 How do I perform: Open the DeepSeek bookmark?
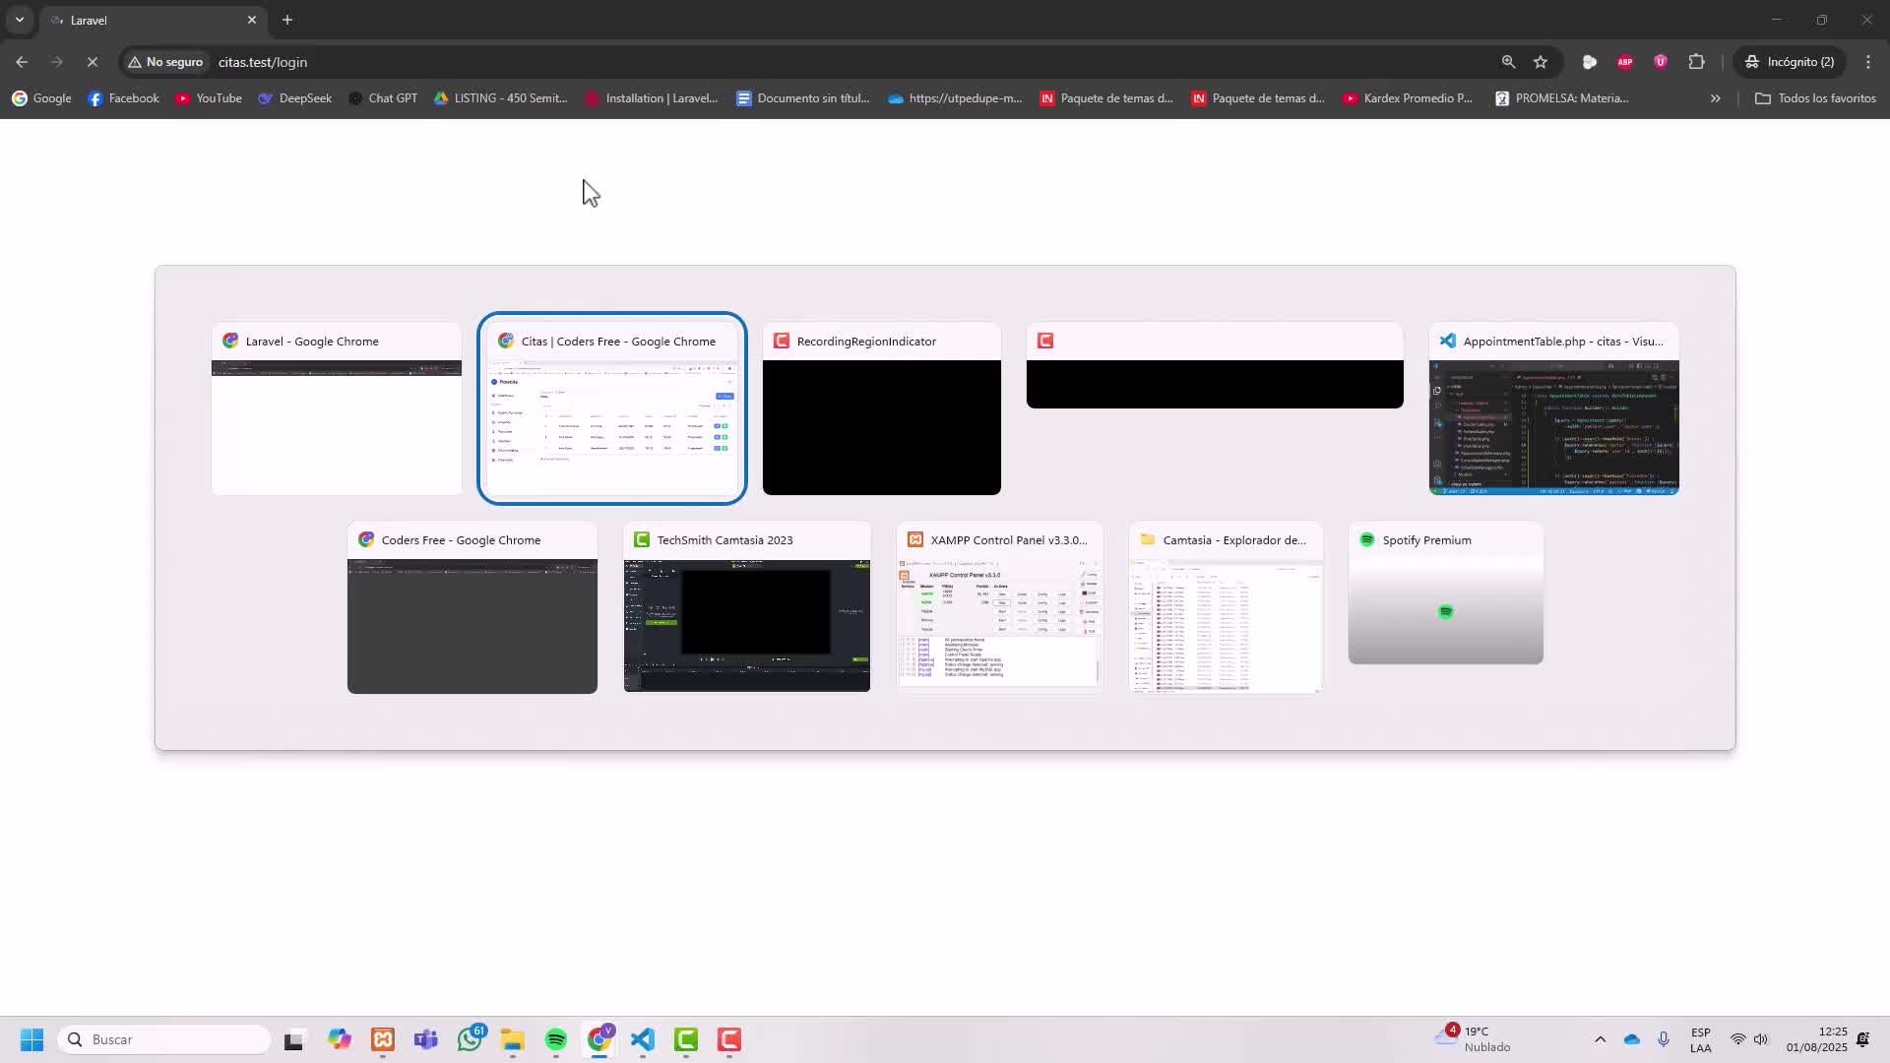295,98
